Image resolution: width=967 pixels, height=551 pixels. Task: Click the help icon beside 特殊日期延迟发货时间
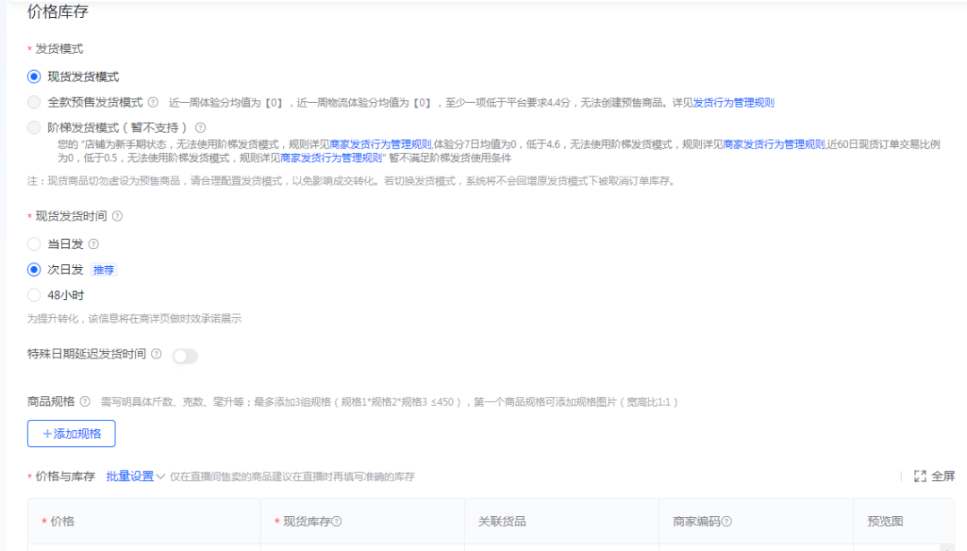point(156,354)
